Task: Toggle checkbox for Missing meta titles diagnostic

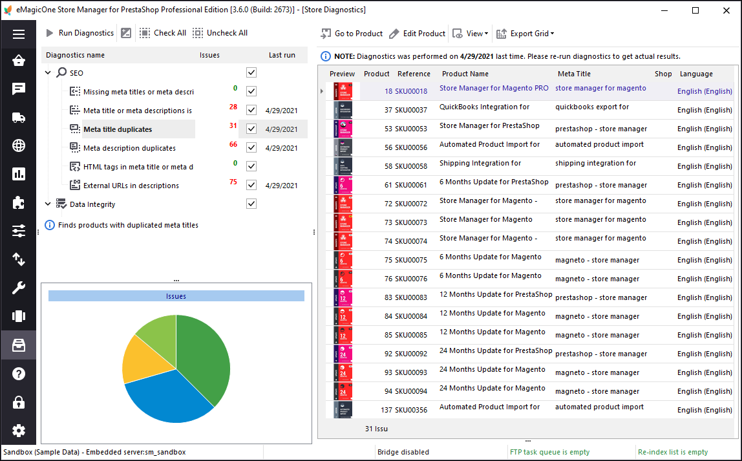Action: (x=251, y=91)
